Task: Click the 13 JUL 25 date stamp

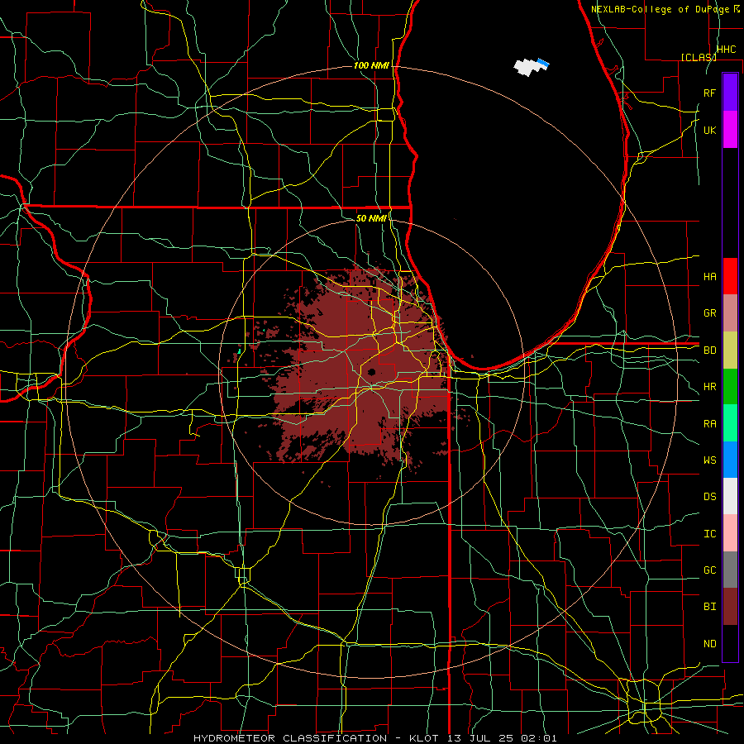Action: pyautogui.click(x=479, y=738)
